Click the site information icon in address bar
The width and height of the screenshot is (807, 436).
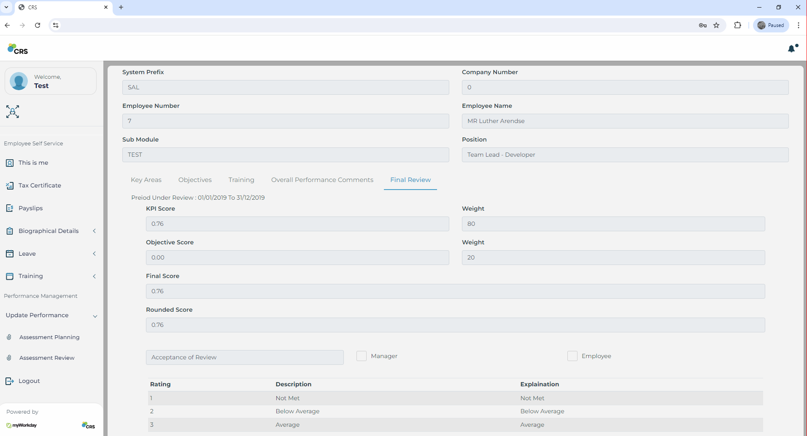pos(56,25)
